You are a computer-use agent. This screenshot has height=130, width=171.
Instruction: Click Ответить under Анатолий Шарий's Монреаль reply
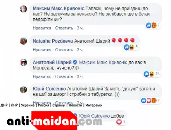(64, 76)
